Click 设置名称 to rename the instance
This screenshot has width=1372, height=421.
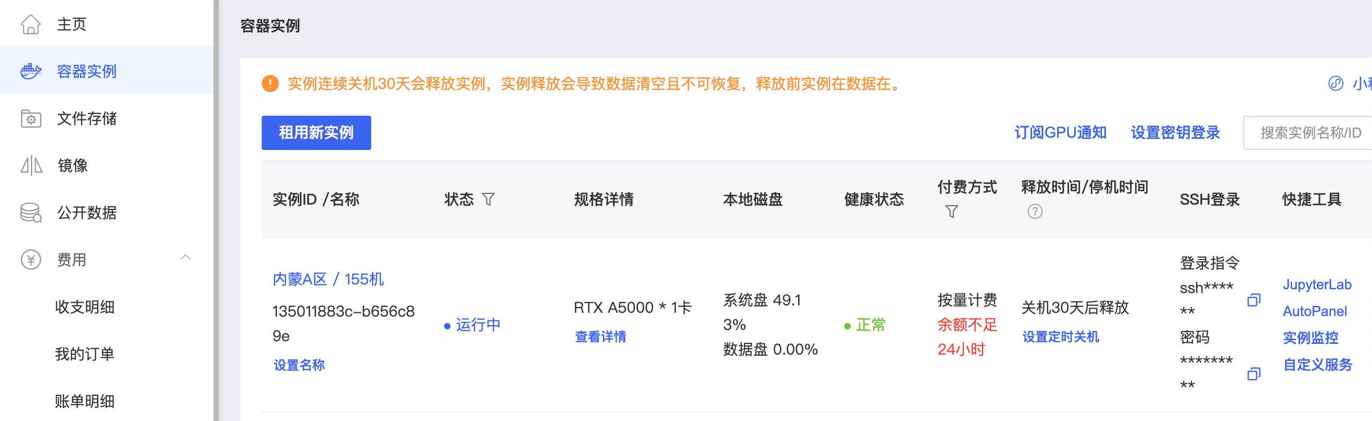pyautogui.click(x=299, y=365)
